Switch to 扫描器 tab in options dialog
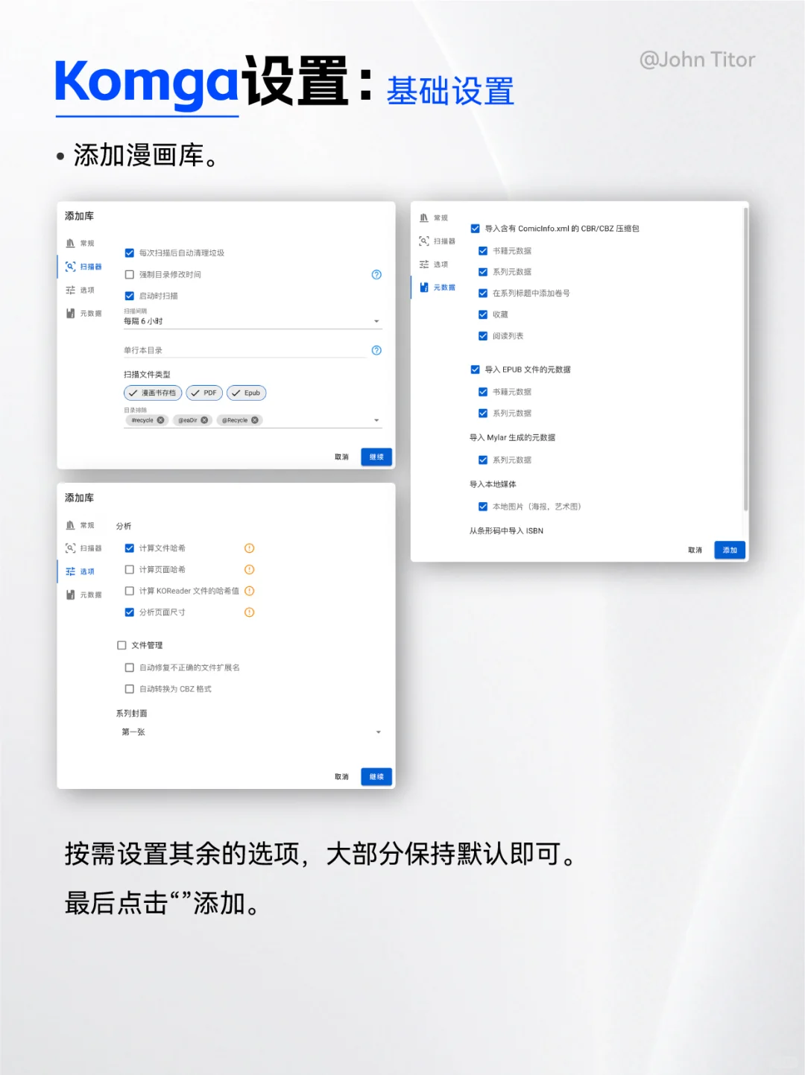 [83, 548]
